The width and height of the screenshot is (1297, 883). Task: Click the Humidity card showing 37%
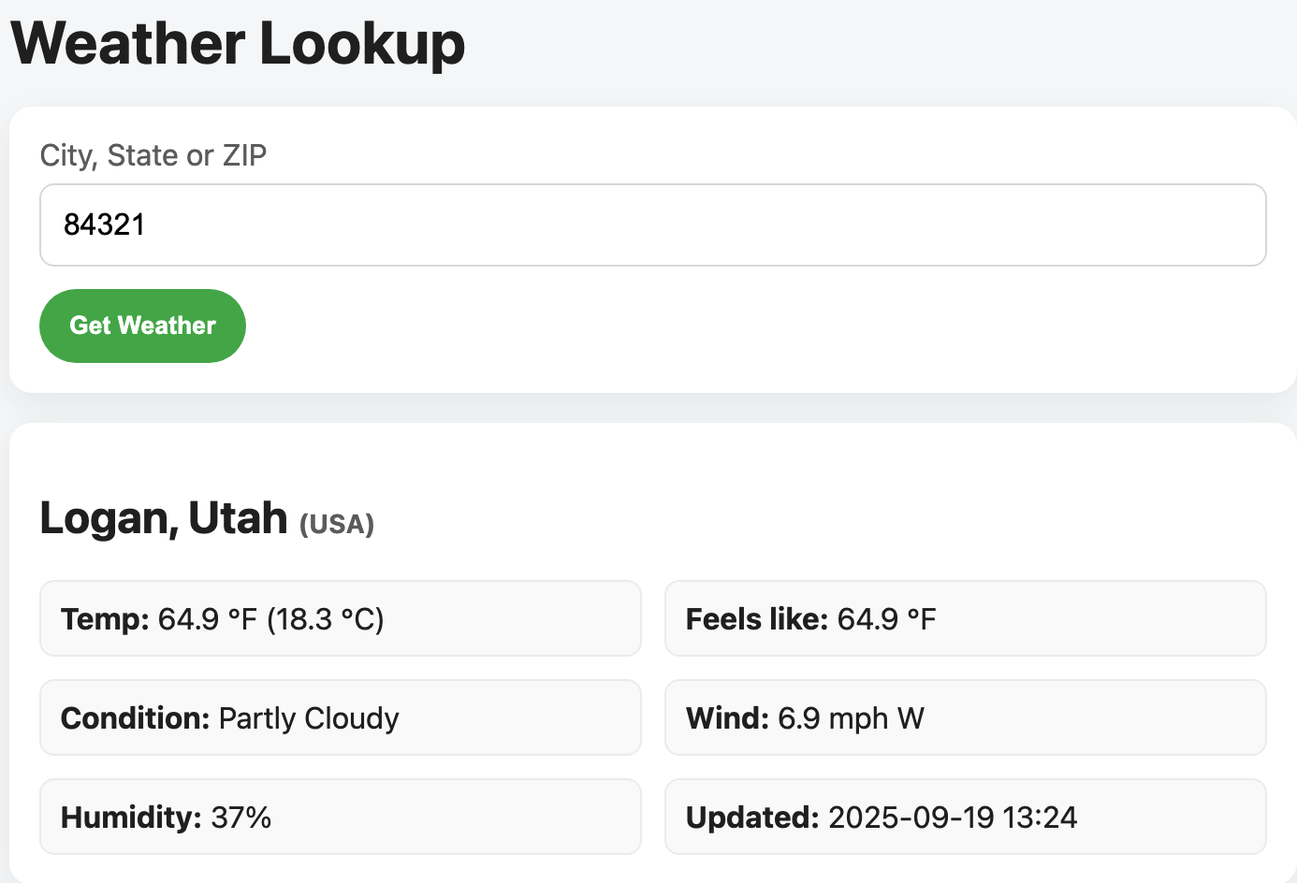point(340,817)
